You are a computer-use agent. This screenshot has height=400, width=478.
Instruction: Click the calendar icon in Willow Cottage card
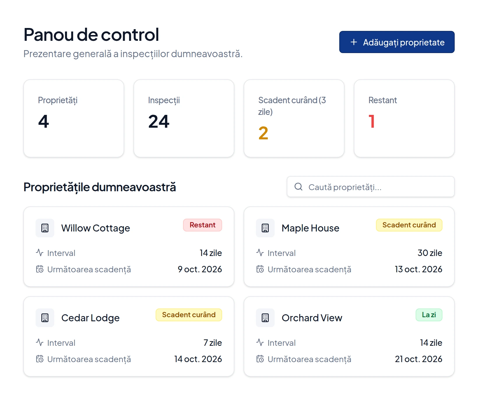(40, 269)
